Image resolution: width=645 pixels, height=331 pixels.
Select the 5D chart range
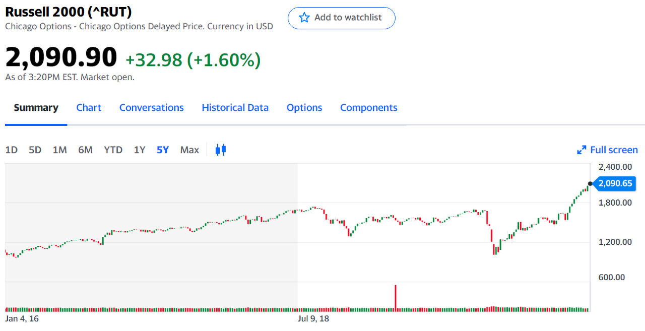pos(35,150)
